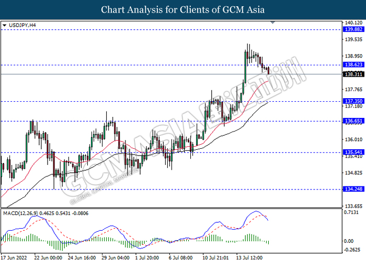Select the 137.350 price level label
Image resolution: width=366 pixels, height=261 pixels.
(353, 101)
